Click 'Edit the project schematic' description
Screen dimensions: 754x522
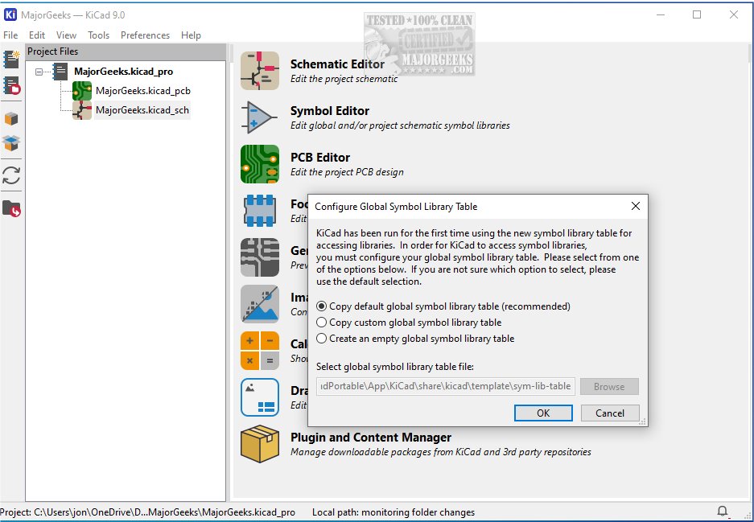pos(344,79)
